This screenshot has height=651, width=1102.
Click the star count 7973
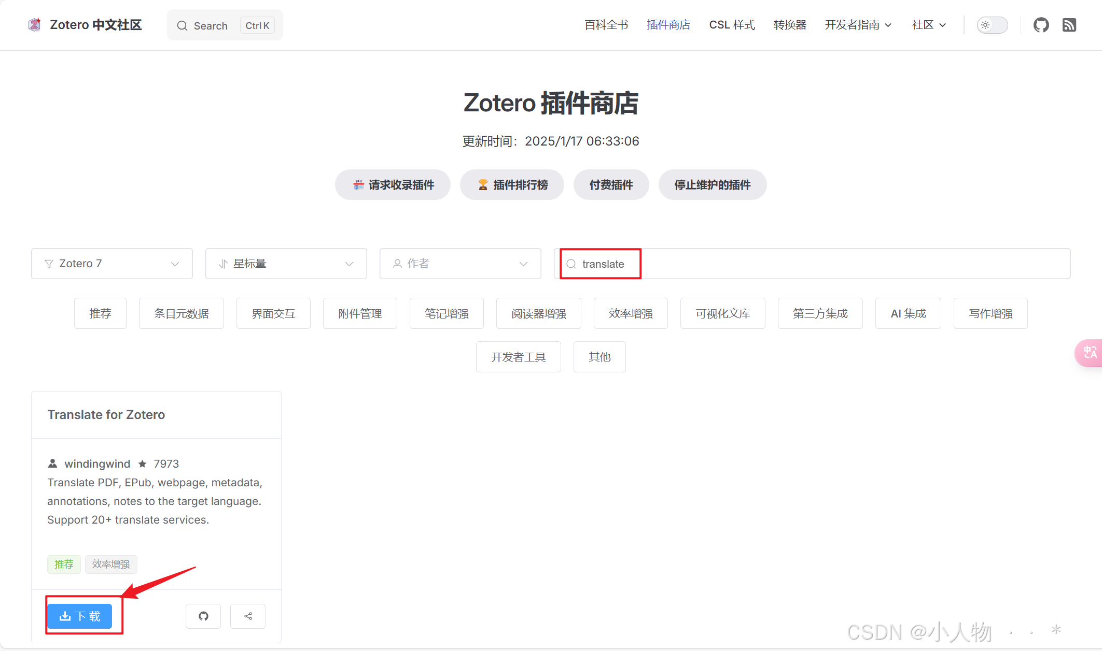(166, 464)
